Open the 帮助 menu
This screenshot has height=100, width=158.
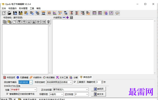pyautogui.click(x=39, y=8)
